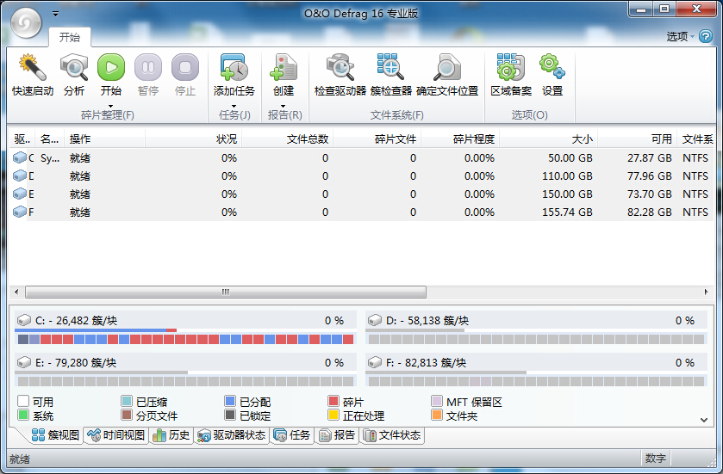Open the O&O application orb menu

coord(26,23)
